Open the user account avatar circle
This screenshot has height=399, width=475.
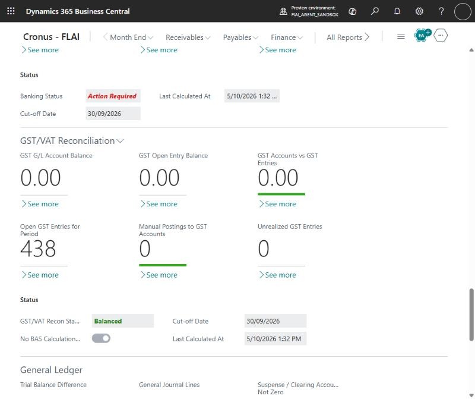tap(463, 11)
